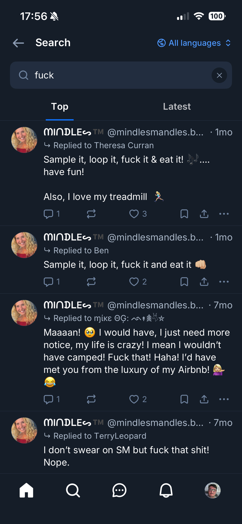Open more options on Airbnb post

224,399
